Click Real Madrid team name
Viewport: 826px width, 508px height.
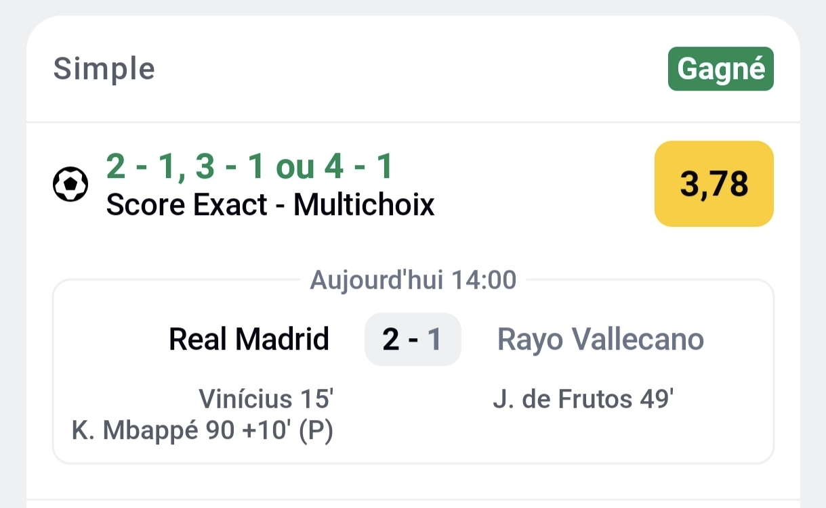[x=248, y=339]
